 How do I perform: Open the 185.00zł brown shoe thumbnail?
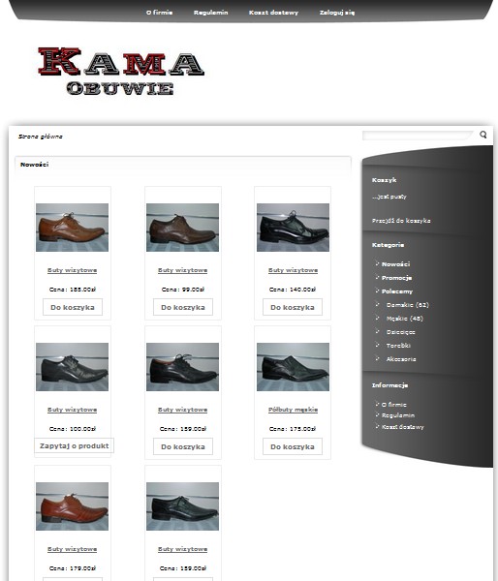pyautogui.click(x=73, y=228)
